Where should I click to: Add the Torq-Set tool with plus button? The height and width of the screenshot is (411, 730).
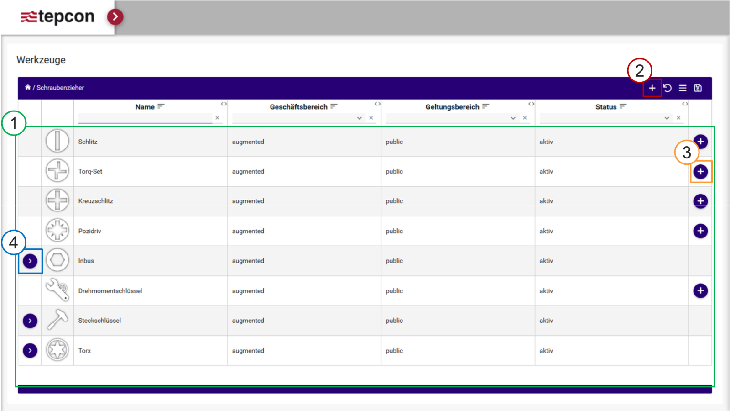pyautogui.click(x=700, y=172)
